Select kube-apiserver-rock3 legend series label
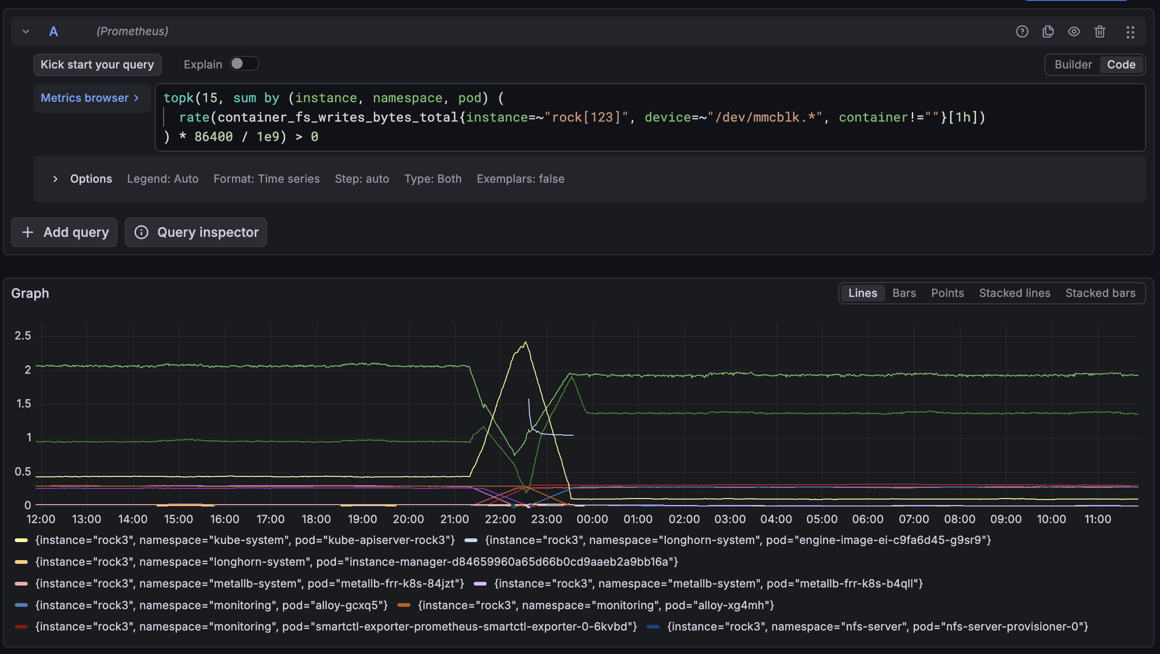 [245, 540]
